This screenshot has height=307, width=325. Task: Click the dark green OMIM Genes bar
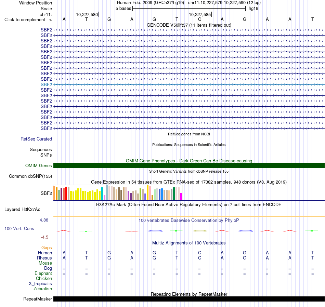coord(189,165)
